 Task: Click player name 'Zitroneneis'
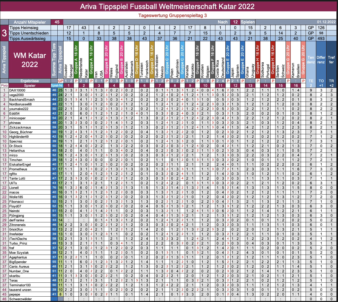17,225
